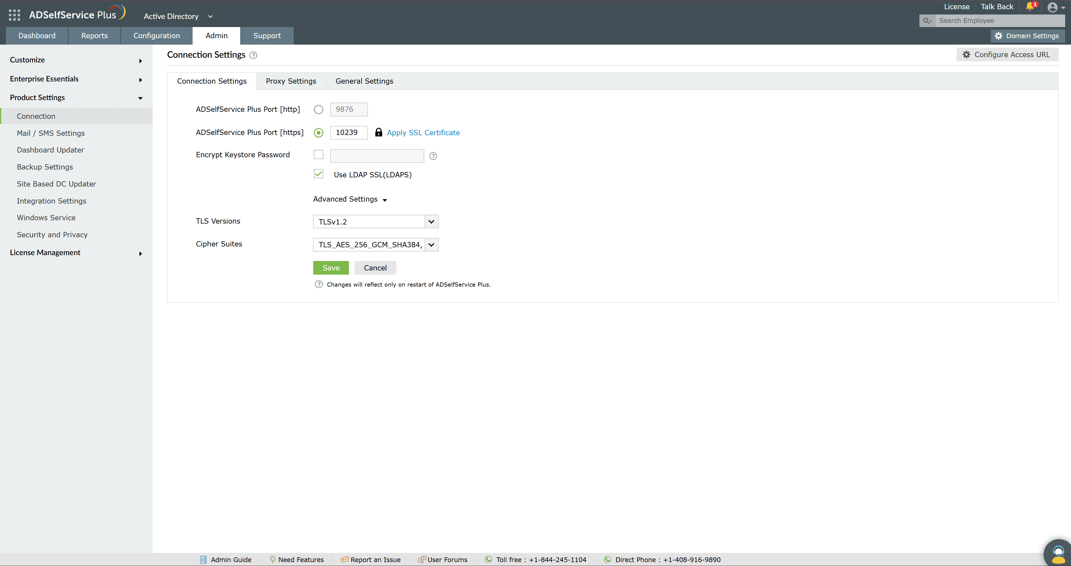Click the Search Employee field
This screenshot has width=1071, height=566.
(1000, 21)
